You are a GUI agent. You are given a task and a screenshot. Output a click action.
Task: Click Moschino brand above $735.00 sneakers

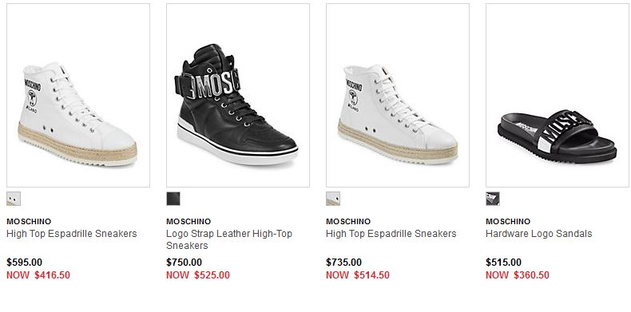point(348,222)
